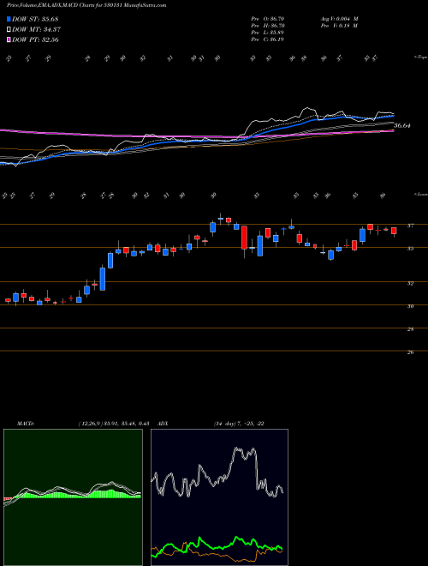The width and height of the screenshot is (428, 566).
Task: Click the '<Tops' label at the right edge
Action: [420, 57]
